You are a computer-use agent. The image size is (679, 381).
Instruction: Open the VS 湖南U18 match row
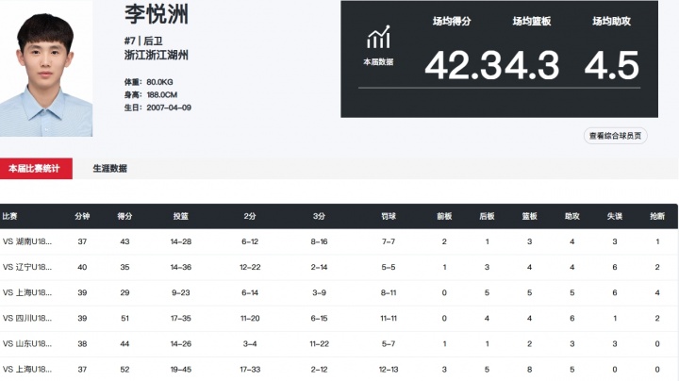click(28, 242)
